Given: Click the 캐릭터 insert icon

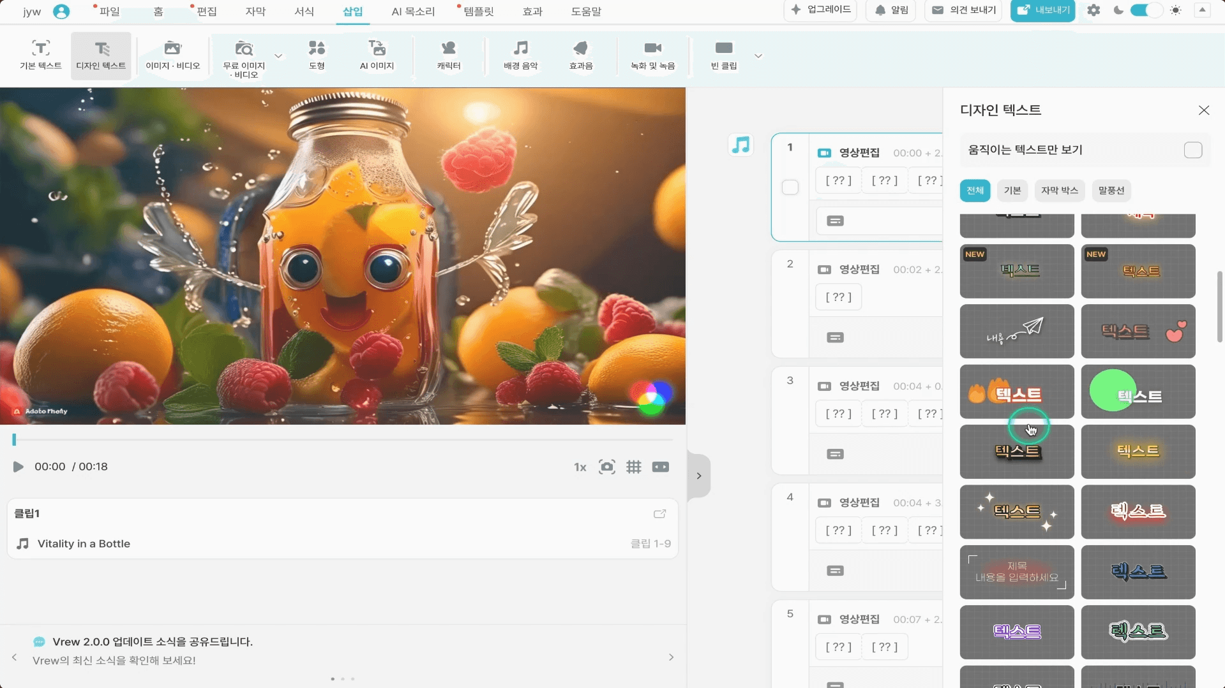Looking at the screenshot, I should point(449,55).
